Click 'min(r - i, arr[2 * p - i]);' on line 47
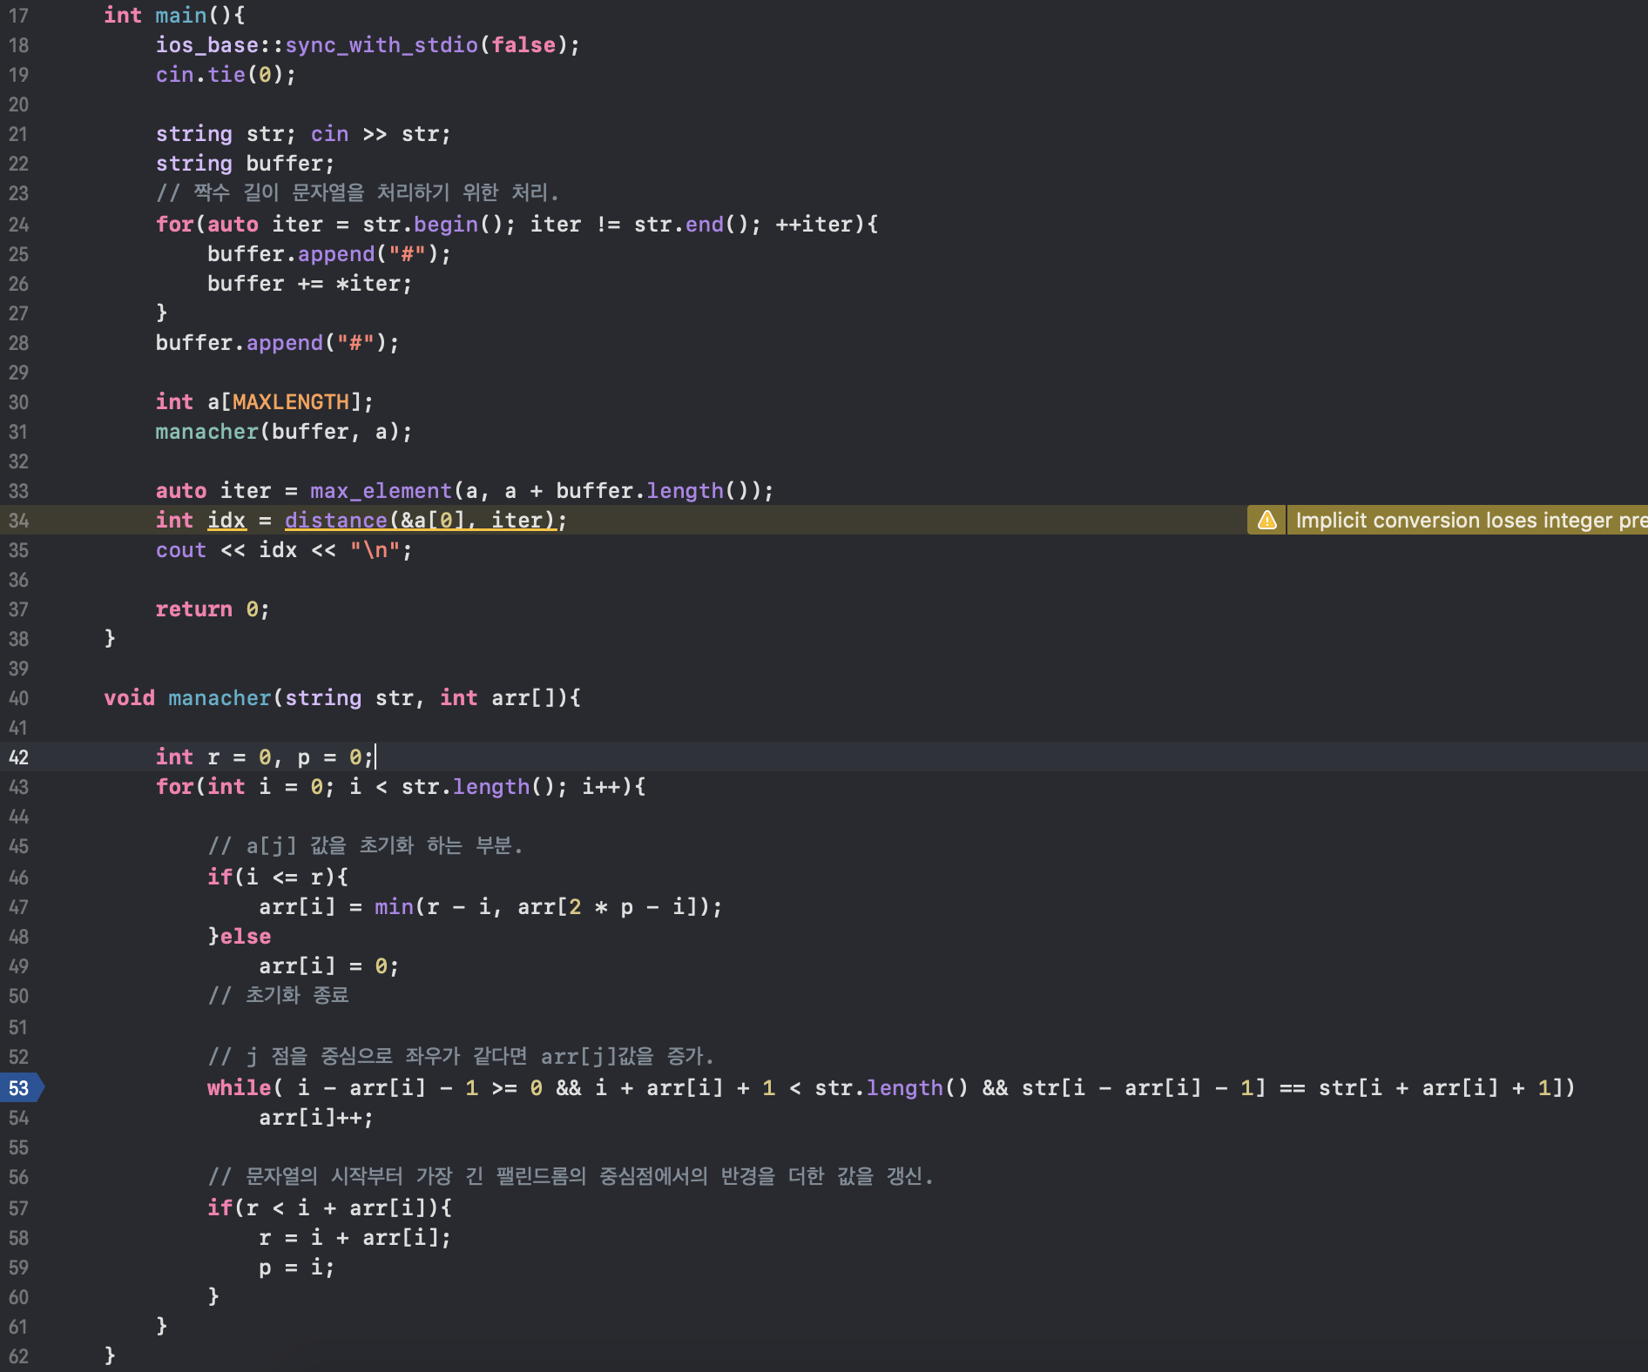 click(x=549, y=907)
